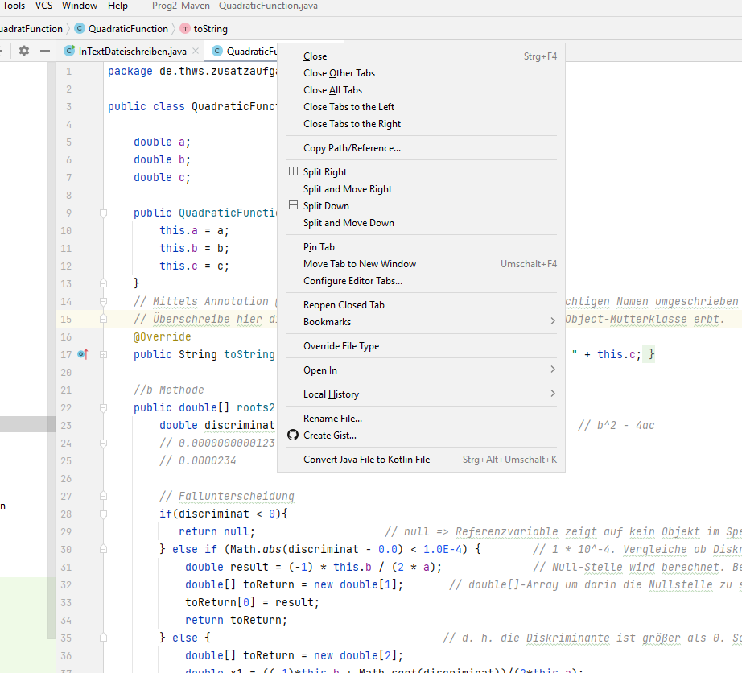This screenshot has width=742, height=673.
Task: Hide the panel using the minus icon
Action: coord(45,50)
